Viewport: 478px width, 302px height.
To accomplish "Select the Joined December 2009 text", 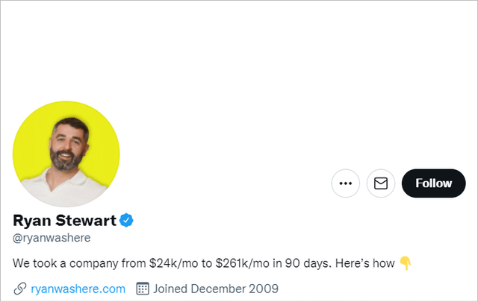I will 216,289.
